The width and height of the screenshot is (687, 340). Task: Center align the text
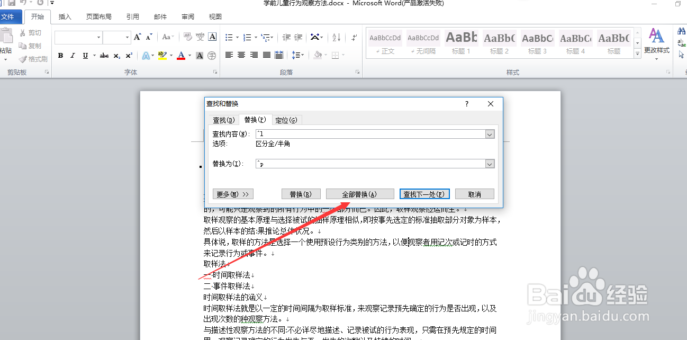(x=241, y=55)
